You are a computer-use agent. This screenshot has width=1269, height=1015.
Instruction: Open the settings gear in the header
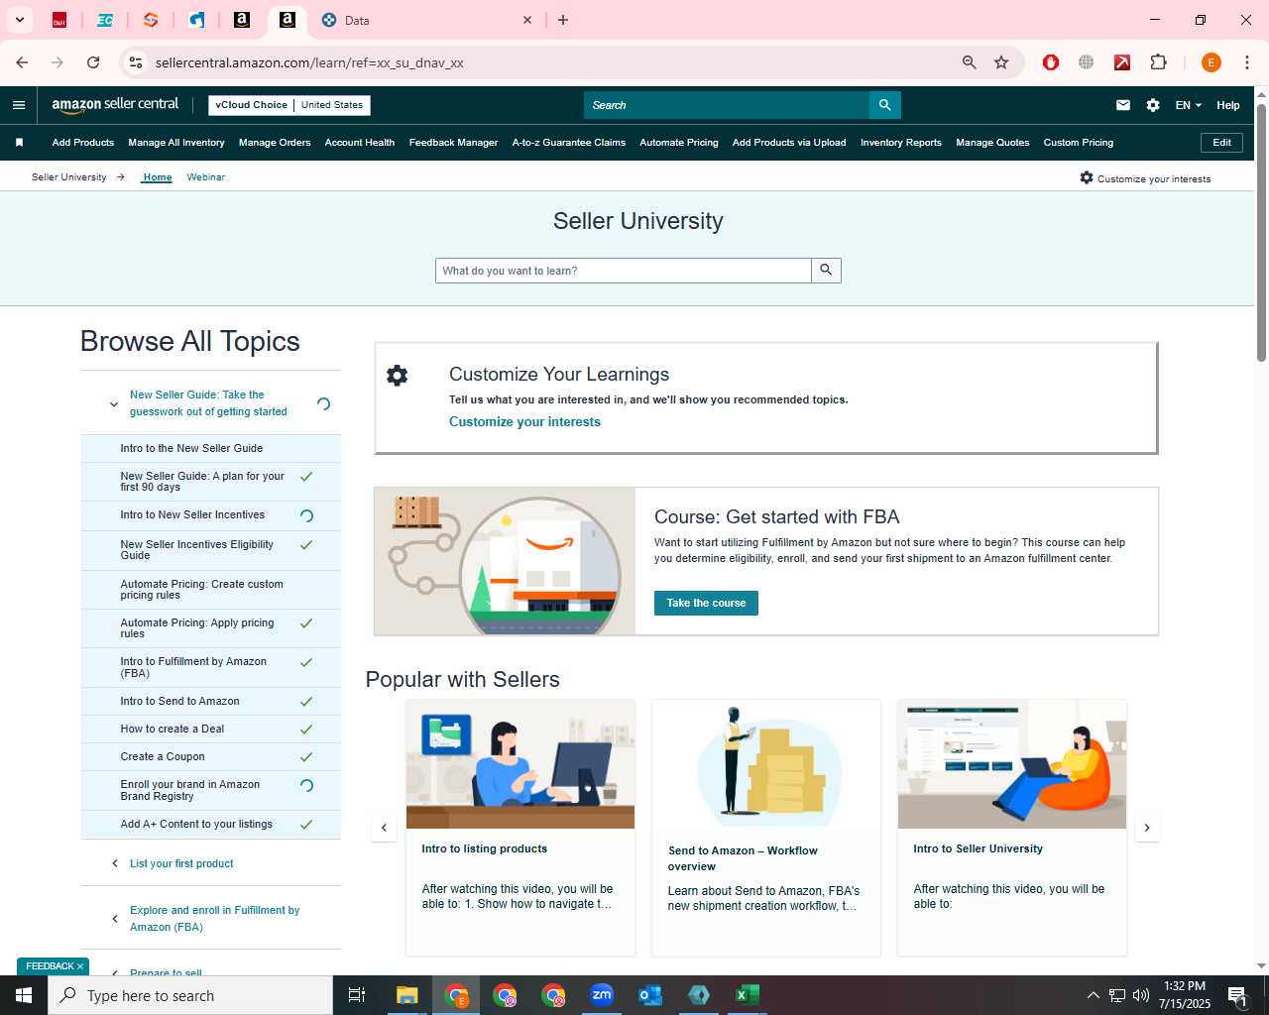click(x=1153, y=105)
